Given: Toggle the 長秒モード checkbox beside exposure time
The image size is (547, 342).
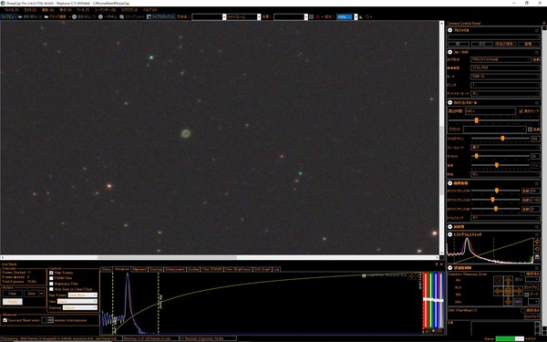Looking at the screenshot, I should click(521, 111).
